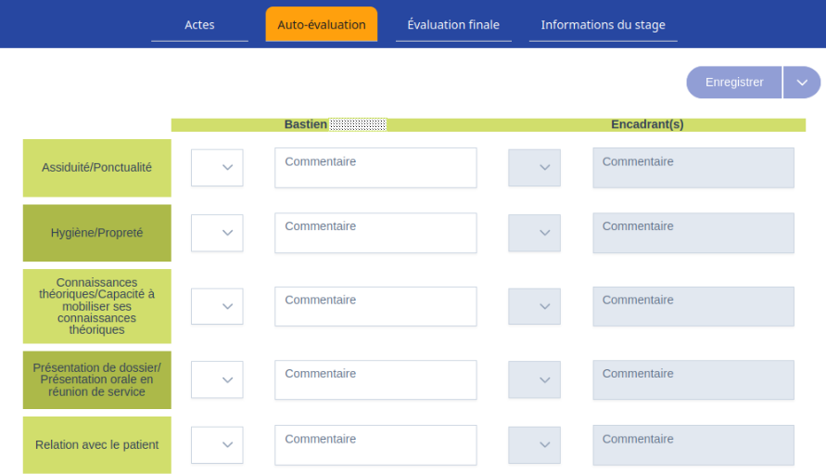826x474 pixels.
Task: Focus Bastien's Connaissances théoriques comment box
Action: (x=375, y=306)
